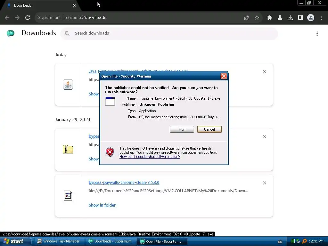Image resolution: width=328 pixels, height=246 pixels.
Task: Click the bypass-paywalls-chrome-clean file icon
Action: pyautogui.click(x=68, y=196)
